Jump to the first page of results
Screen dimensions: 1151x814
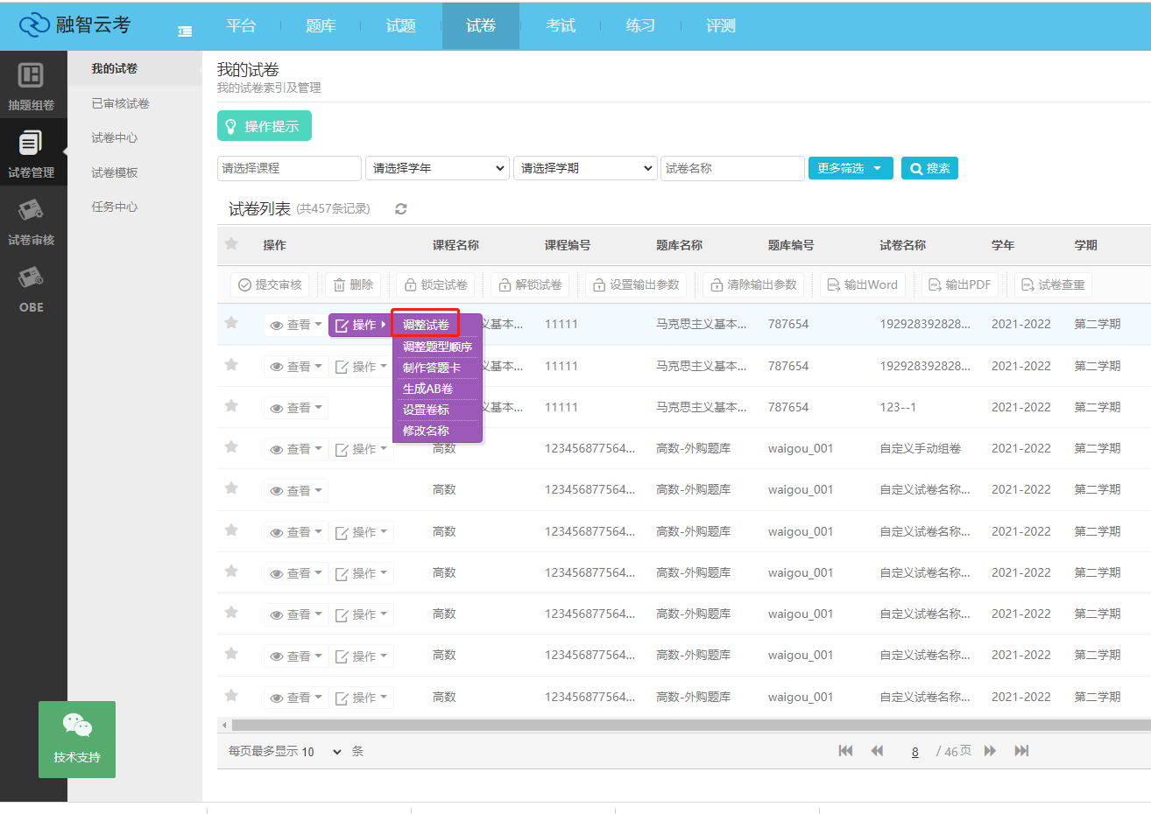click(845, 751)
